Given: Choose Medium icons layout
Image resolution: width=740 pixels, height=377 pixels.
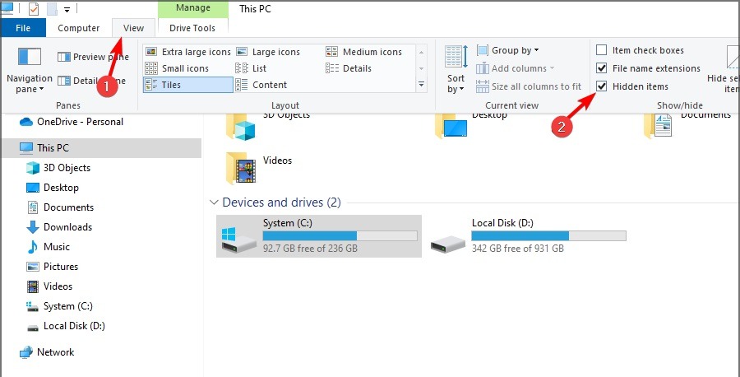Looking at the screenshot, I should (x=364, y=52).
